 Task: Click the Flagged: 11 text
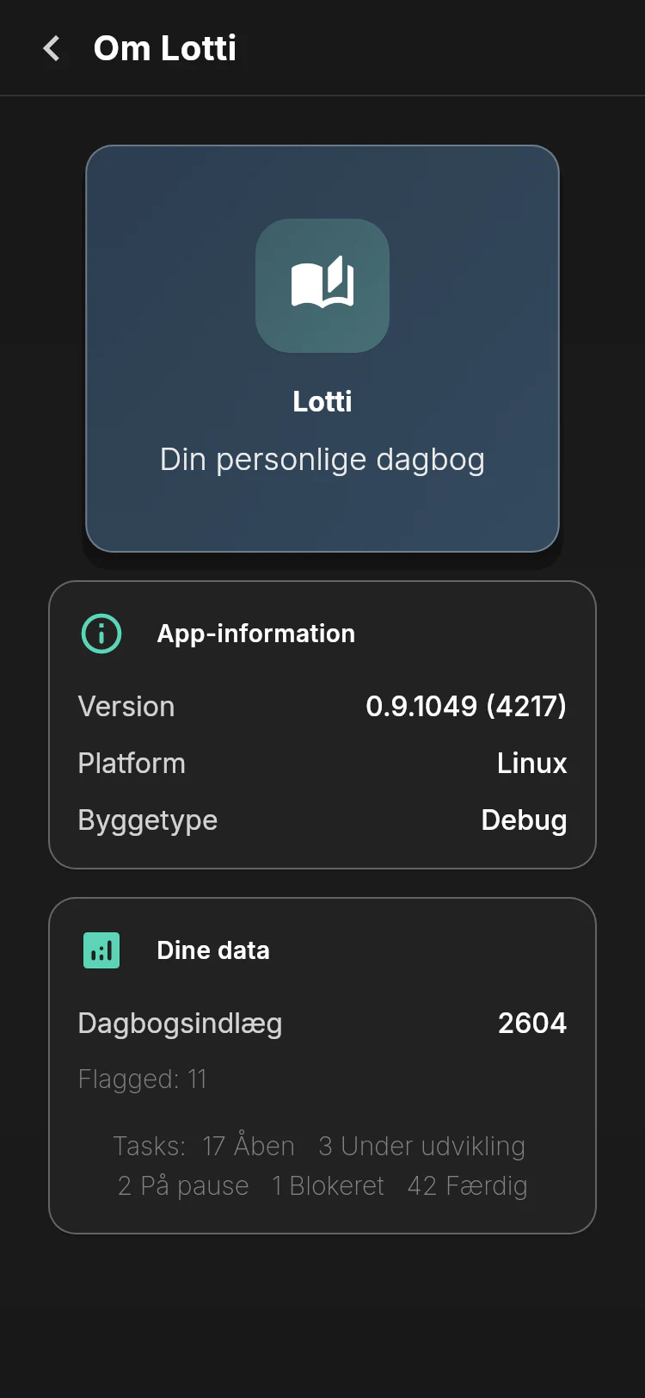pyautogui.click(x=143, y=1079)
